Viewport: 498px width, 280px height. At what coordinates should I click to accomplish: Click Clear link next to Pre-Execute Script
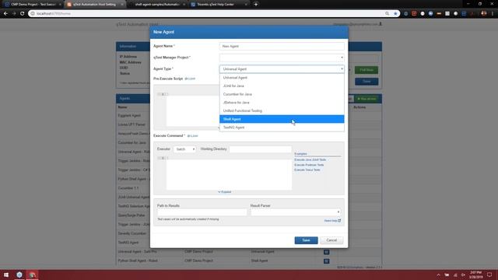coord(190,79)
